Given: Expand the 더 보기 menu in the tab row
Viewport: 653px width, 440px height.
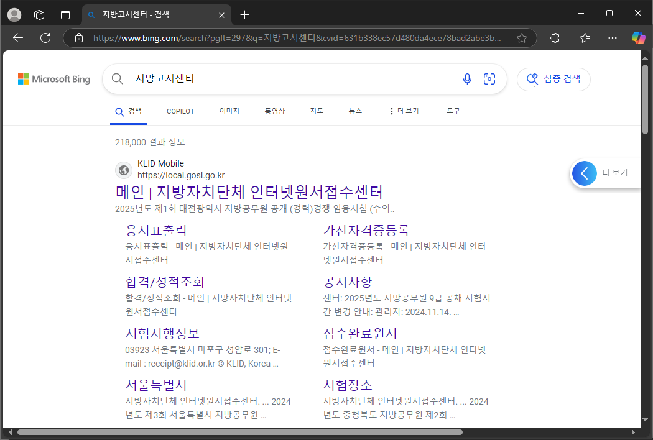Looking at the screenshot, I should (404, 111).
